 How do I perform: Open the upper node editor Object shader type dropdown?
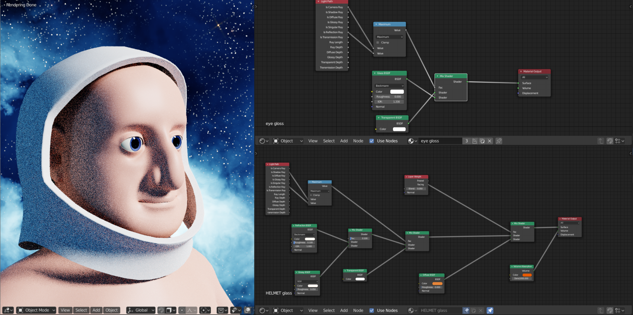288,141
